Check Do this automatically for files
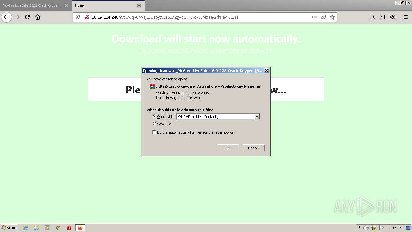 pos(154,132)
